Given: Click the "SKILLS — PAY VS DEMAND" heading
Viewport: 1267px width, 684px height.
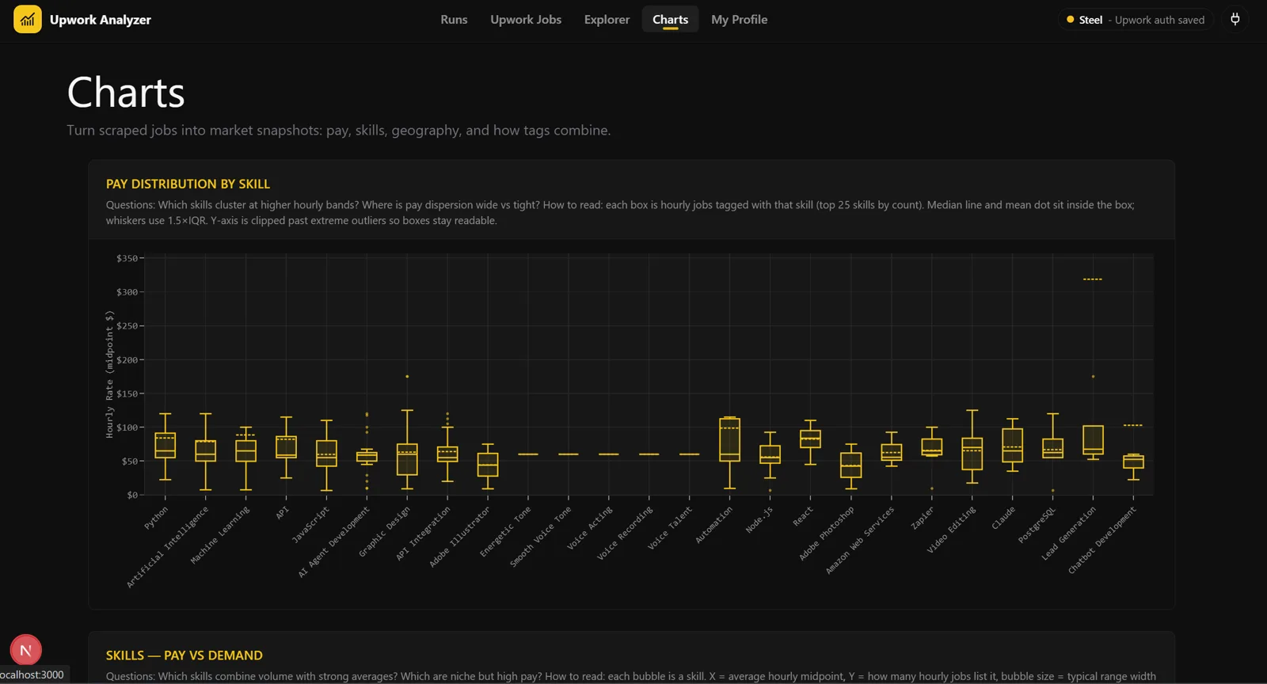Looking at the screenshot, I should point(185,655).
